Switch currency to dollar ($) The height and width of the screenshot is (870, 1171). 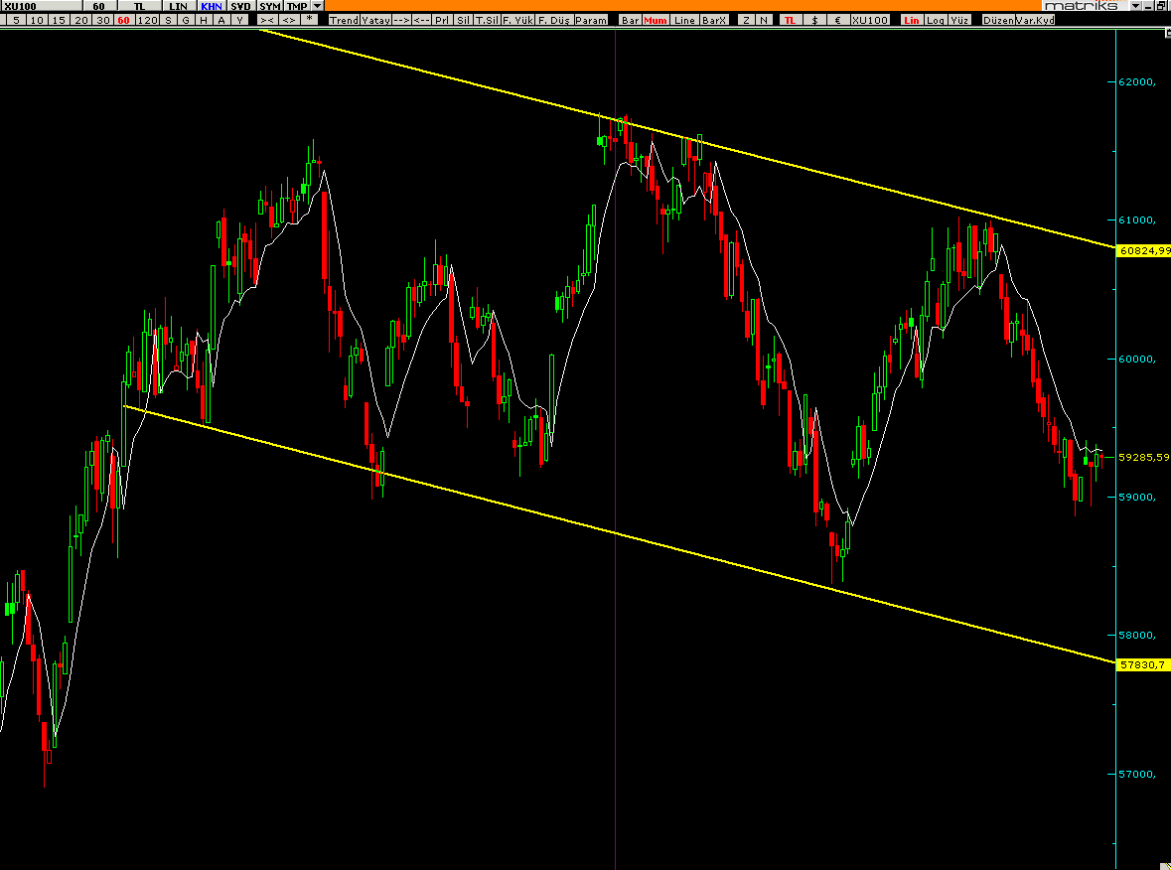click(815, 20)
